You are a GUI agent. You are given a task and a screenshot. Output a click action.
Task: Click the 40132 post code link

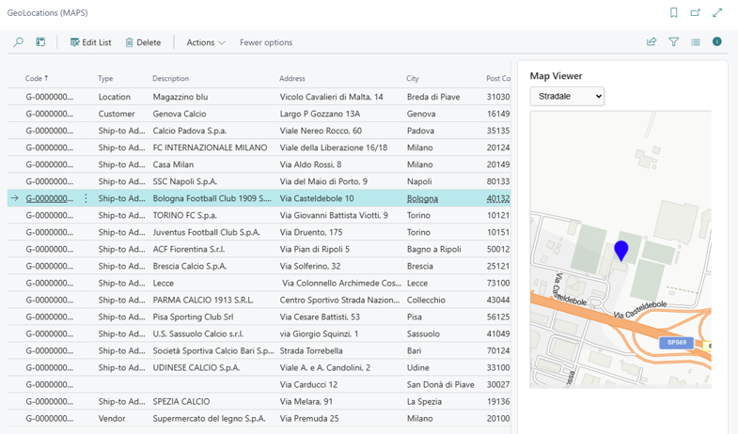click(498, 198)
